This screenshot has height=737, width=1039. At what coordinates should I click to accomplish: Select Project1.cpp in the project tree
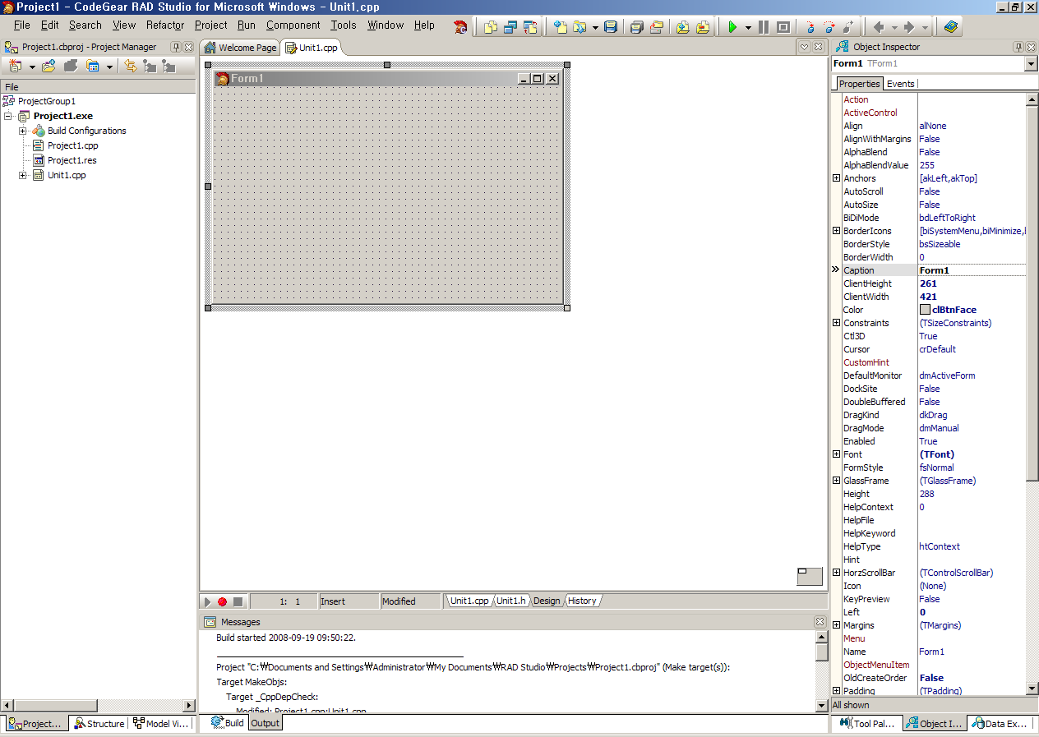(x=72, y=145)
